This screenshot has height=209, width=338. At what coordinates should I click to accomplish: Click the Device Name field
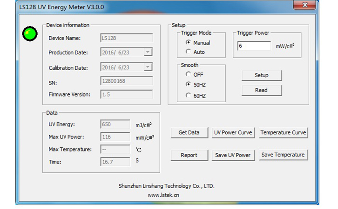click(x=127, y=38)
